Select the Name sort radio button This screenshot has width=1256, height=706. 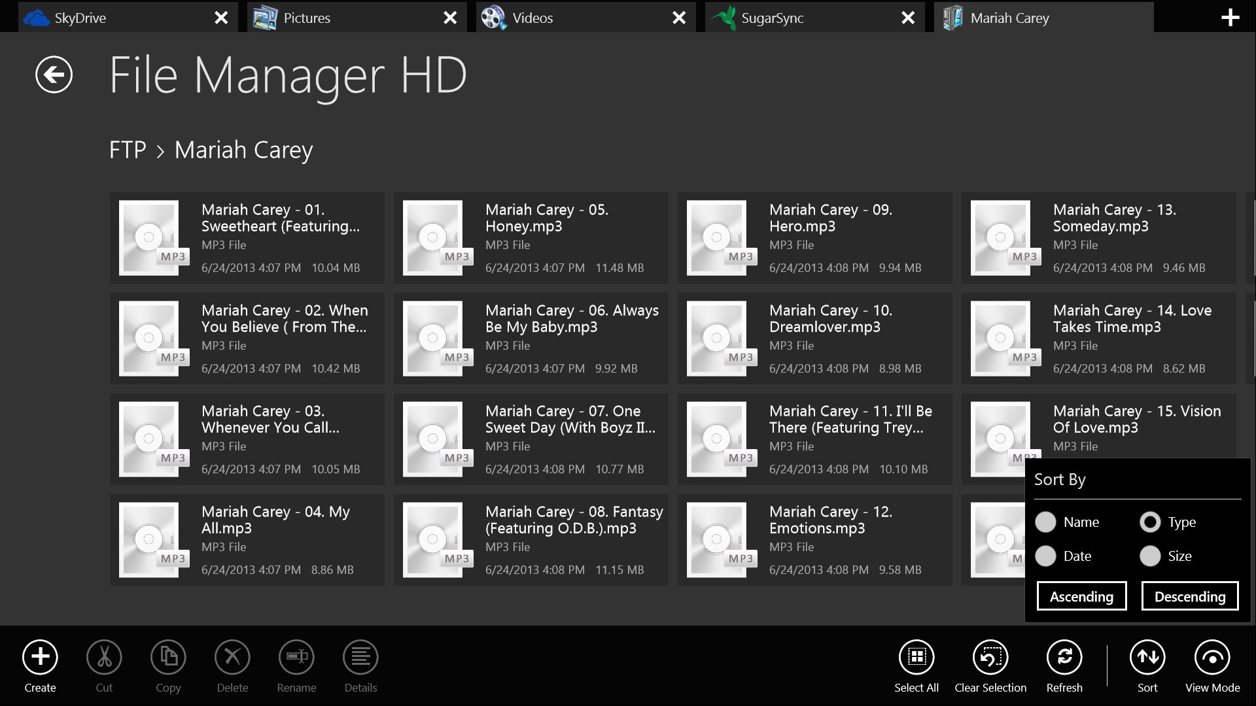tap(1046, 522)
